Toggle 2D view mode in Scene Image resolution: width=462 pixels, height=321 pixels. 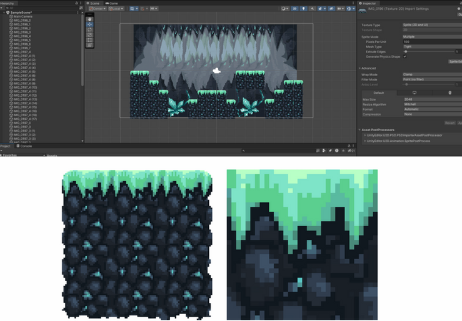[294, 9]
